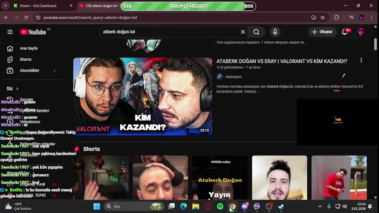Screen dimensions: 379x213
Task: Open Task View on taskbar
Action: pyautogui.click(x=171, y=206)
